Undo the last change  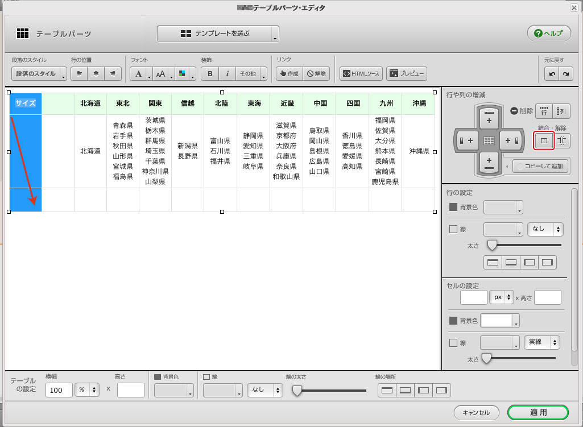pyautogui.click(x=552, y=73)
